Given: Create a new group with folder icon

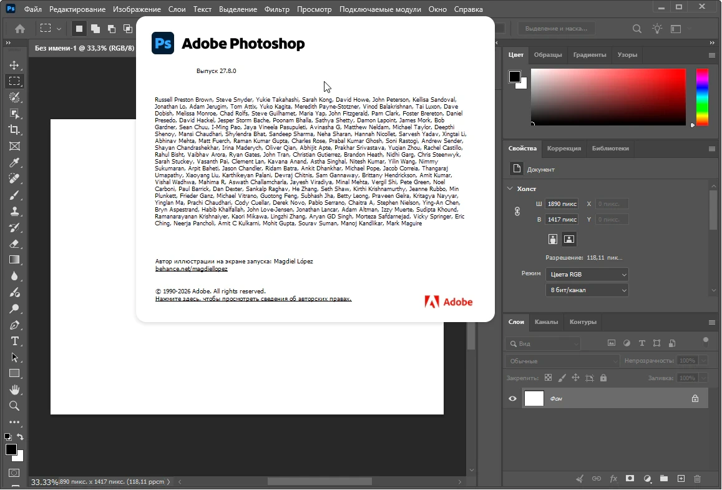Looking at the screenshot, I should (x=663, y=479).
